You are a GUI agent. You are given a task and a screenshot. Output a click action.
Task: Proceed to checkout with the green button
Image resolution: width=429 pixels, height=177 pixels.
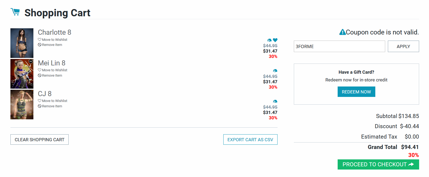click(378, 164)
